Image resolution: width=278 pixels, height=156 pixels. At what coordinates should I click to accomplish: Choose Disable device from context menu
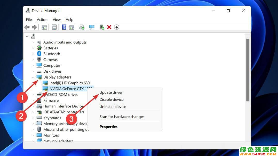click(112, 99)
